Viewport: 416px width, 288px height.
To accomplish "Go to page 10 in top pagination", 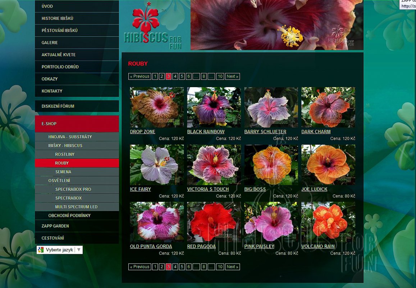I will click(x=220, y=77).
